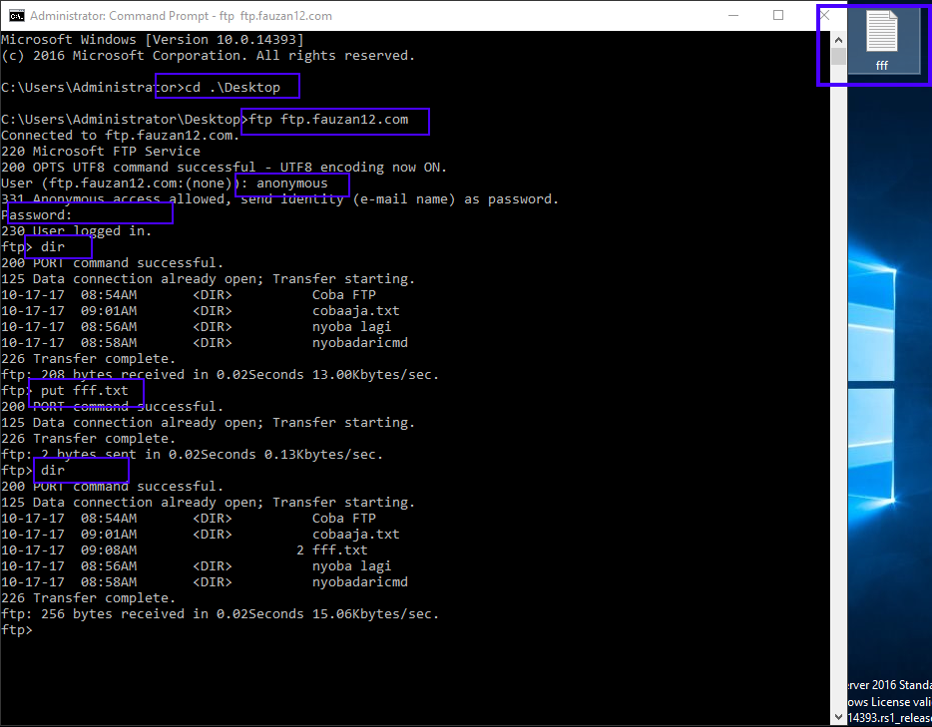Click the 'Connected to ftp.fauzan12.com.' line
This screenshot has width=932, height=727.
[120, 136]
